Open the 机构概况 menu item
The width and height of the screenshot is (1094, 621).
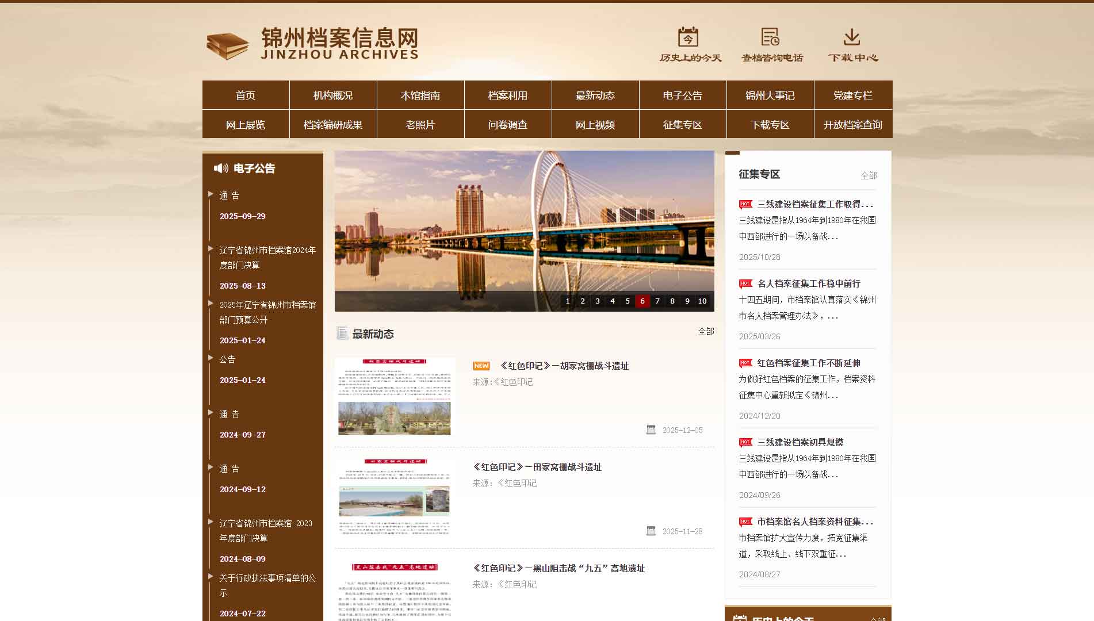click(333, 95)
